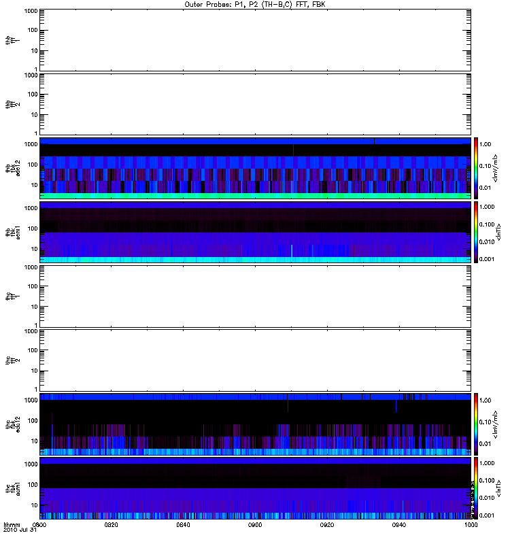Screen dimensions: 510x544
Task: Select the empty thc fff 2 plot panel
Action: coord(255,360)
